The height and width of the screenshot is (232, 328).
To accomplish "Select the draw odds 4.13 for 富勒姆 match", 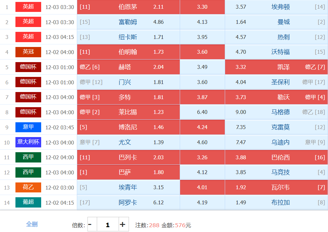I will [202, 22].
